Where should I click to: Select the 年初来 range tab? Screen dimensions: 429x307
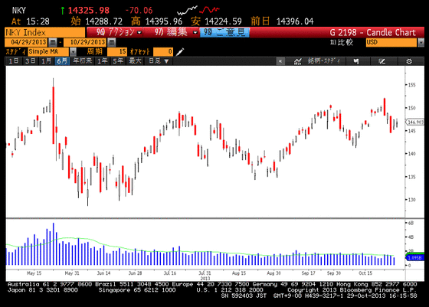83,61
